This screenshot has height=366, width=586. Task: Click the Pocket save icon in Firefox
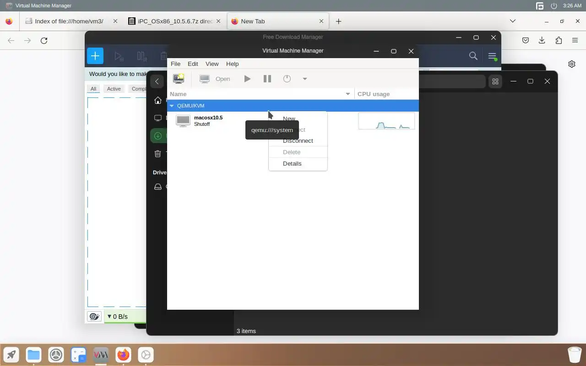(526, 41)
